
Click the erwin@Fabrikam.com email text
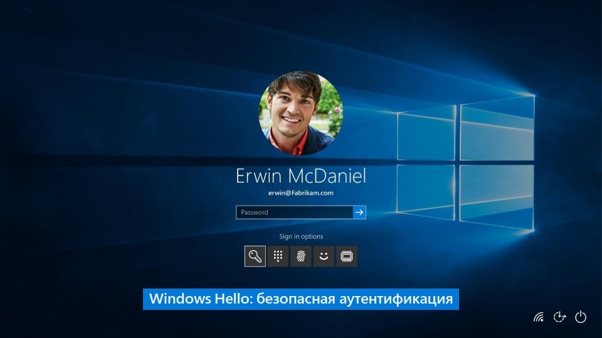(301, 193)
